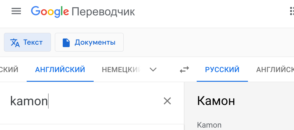The image size is (294, 130).
Task: Select АНГЛИЙСКИЙ as source language
Action: coord(60,70)
